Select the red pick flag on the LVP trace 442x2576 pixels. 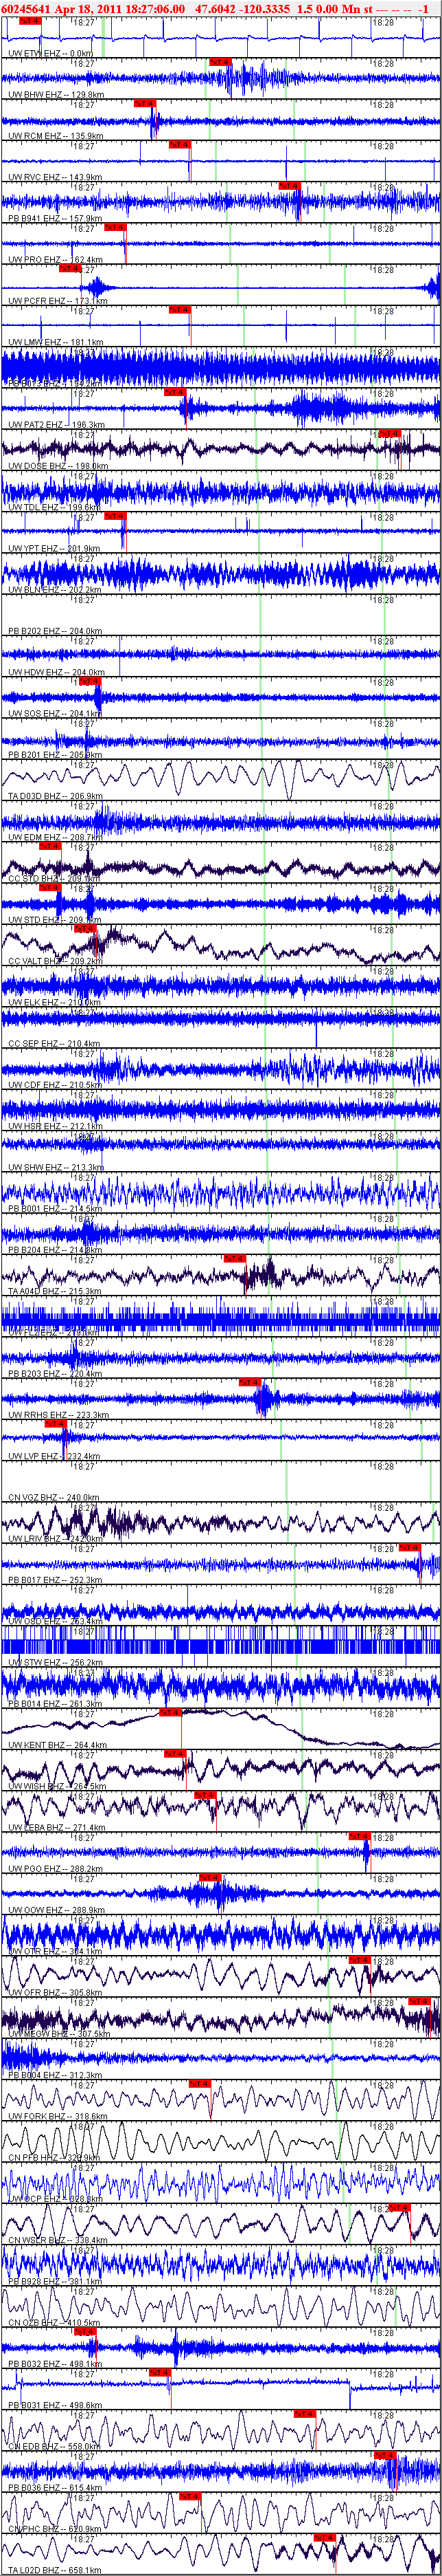click(x=56, y=1423)
